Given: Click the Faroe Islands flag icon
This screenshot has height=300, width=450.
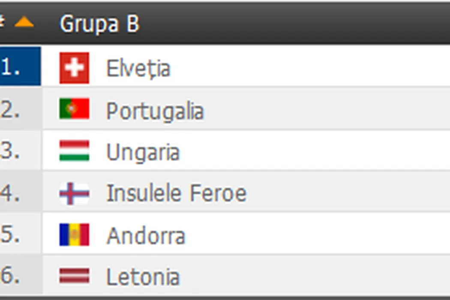Looking at the screenshot, I should [74, 193].
